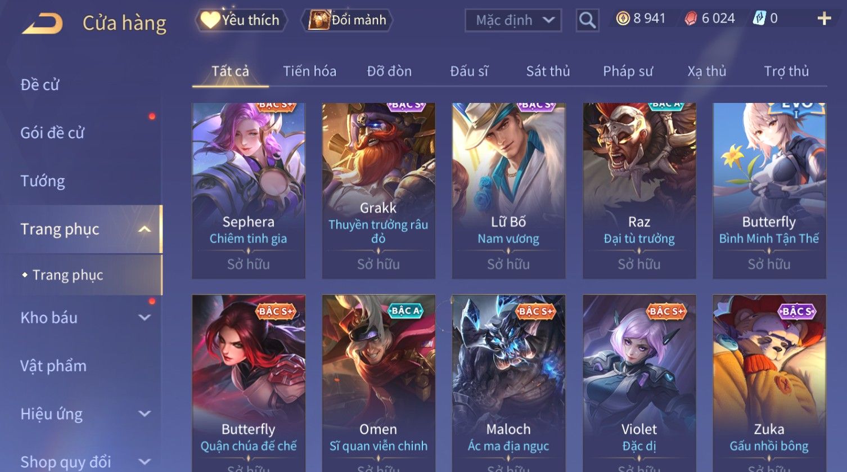Switch to the Tiến hóa tab
The height and width of the screenshot is (472, 847).
309,71
